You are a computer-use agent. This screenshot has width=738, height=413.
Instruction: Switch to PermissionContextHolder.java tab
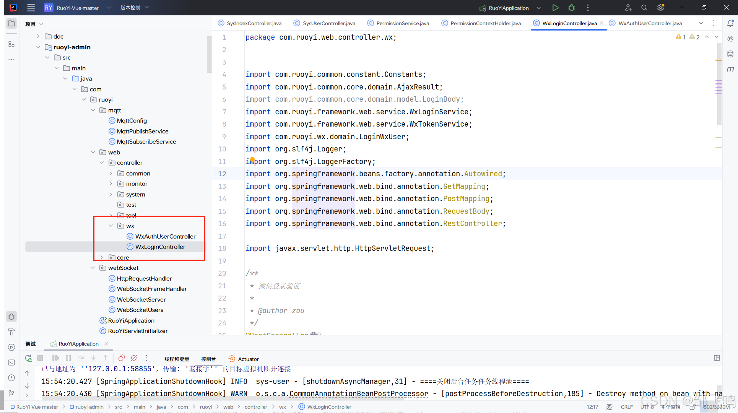481,23
